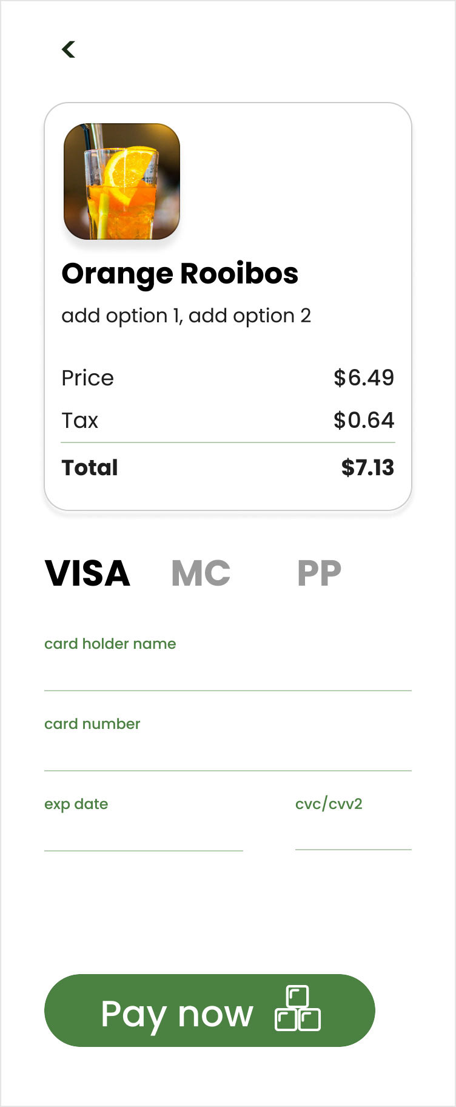The width and height of the screenshot is (456, 1107).
Task: Click the bold Total label
Action: click(x=90, y=468)
